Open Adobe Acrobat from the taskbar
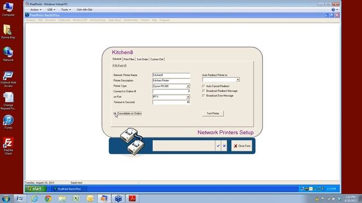The width and height of the screenshot is (362, 203). 132,198
